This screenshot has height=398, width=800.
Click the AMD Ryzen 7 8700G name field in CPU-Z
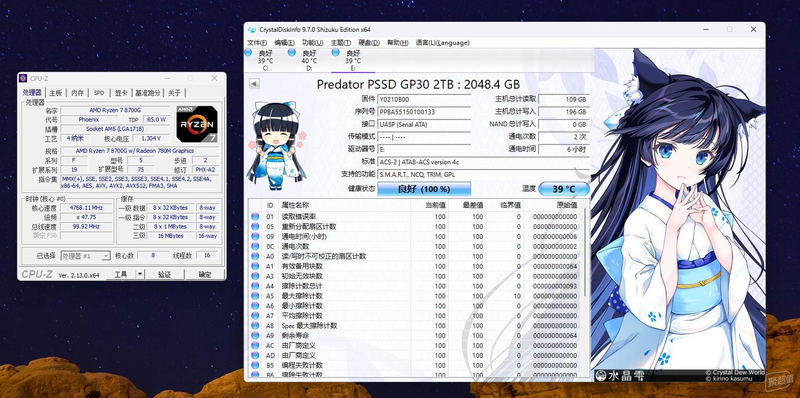[x=115, y=110]
